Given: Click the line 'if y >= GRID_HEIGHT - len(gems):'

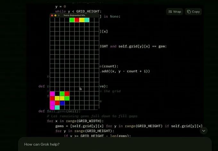Looking at the screenshot, I should [97, 136].
